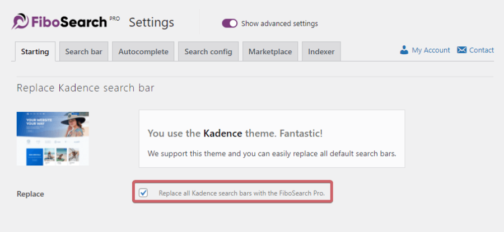This screenshot has height=232, width=504.
Task: Open the Autocomplete tab
Action: [x=143, y=51]
